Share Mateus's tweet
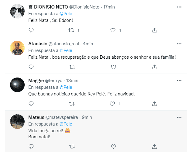Image resolution: width=193 pixels, height=152 pixels. pos(154,147)
